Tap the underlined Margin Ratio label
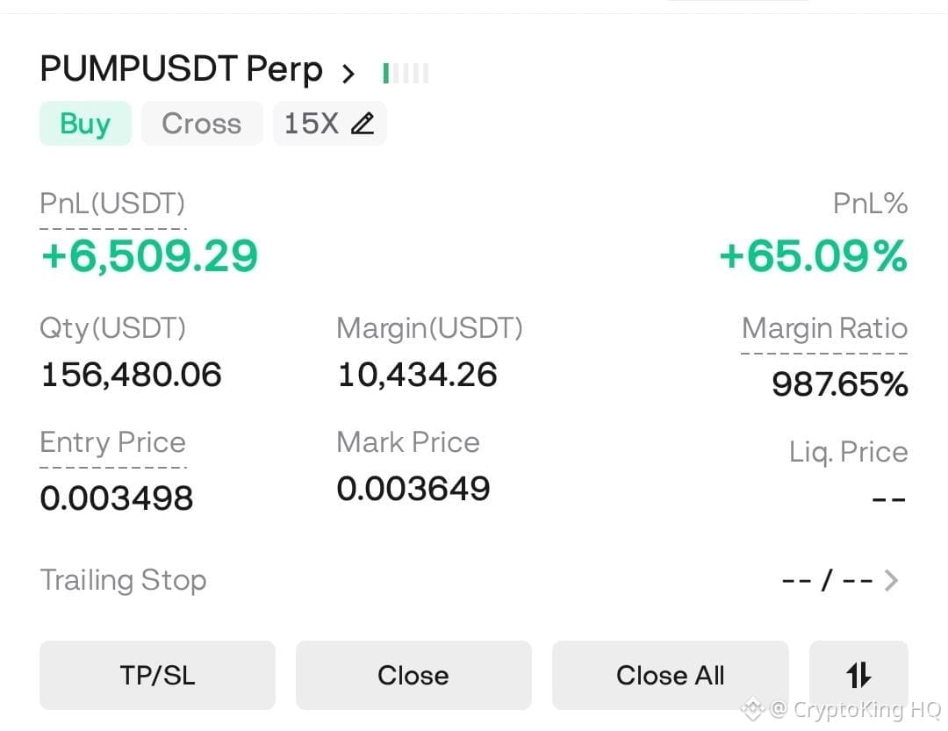 [x=824, y=328]
